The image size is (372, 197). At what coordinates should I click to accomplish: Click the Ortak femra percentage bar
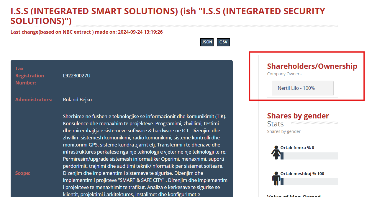(309, 156)
